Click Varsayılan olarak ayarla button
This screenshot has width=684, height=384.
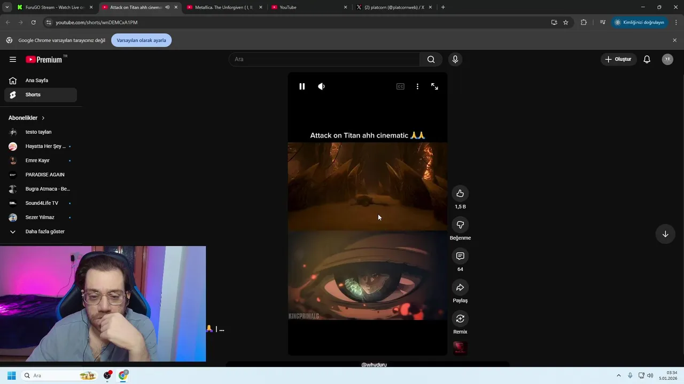pyautogui.click(x=141, y=40)
